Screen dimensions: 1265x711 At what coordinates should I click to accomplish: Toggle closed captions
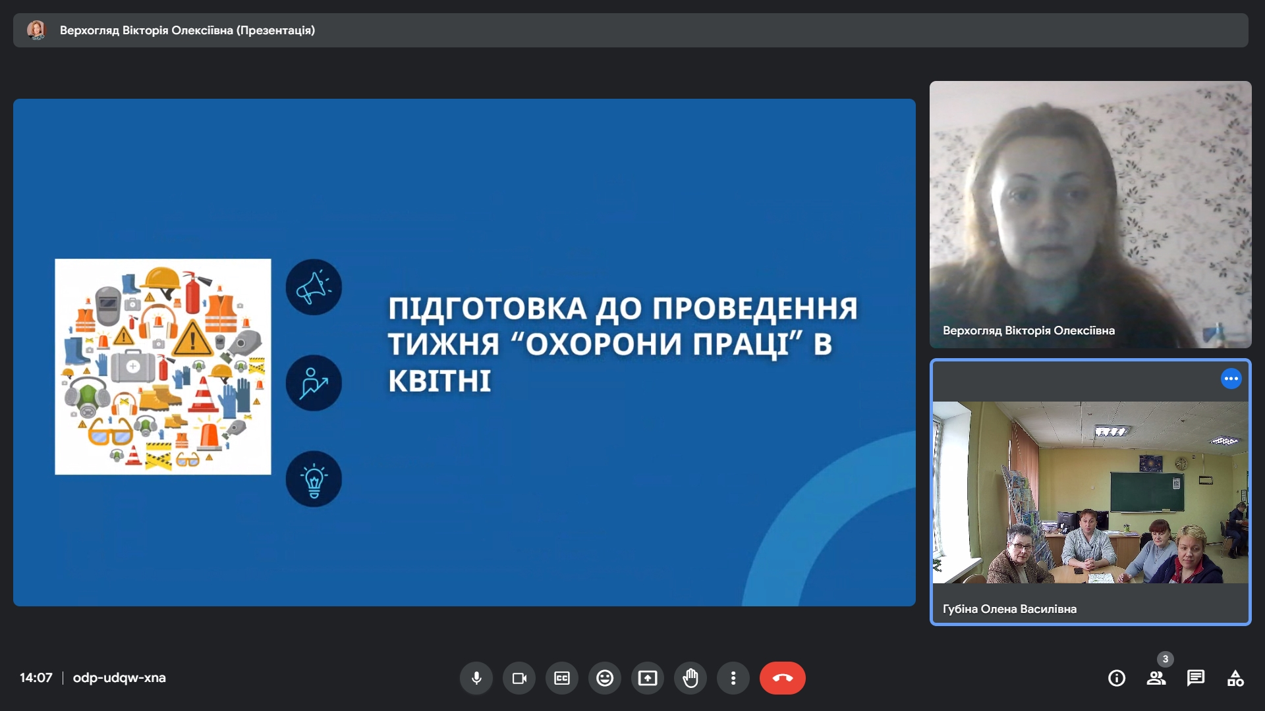(x=562, y=678)
